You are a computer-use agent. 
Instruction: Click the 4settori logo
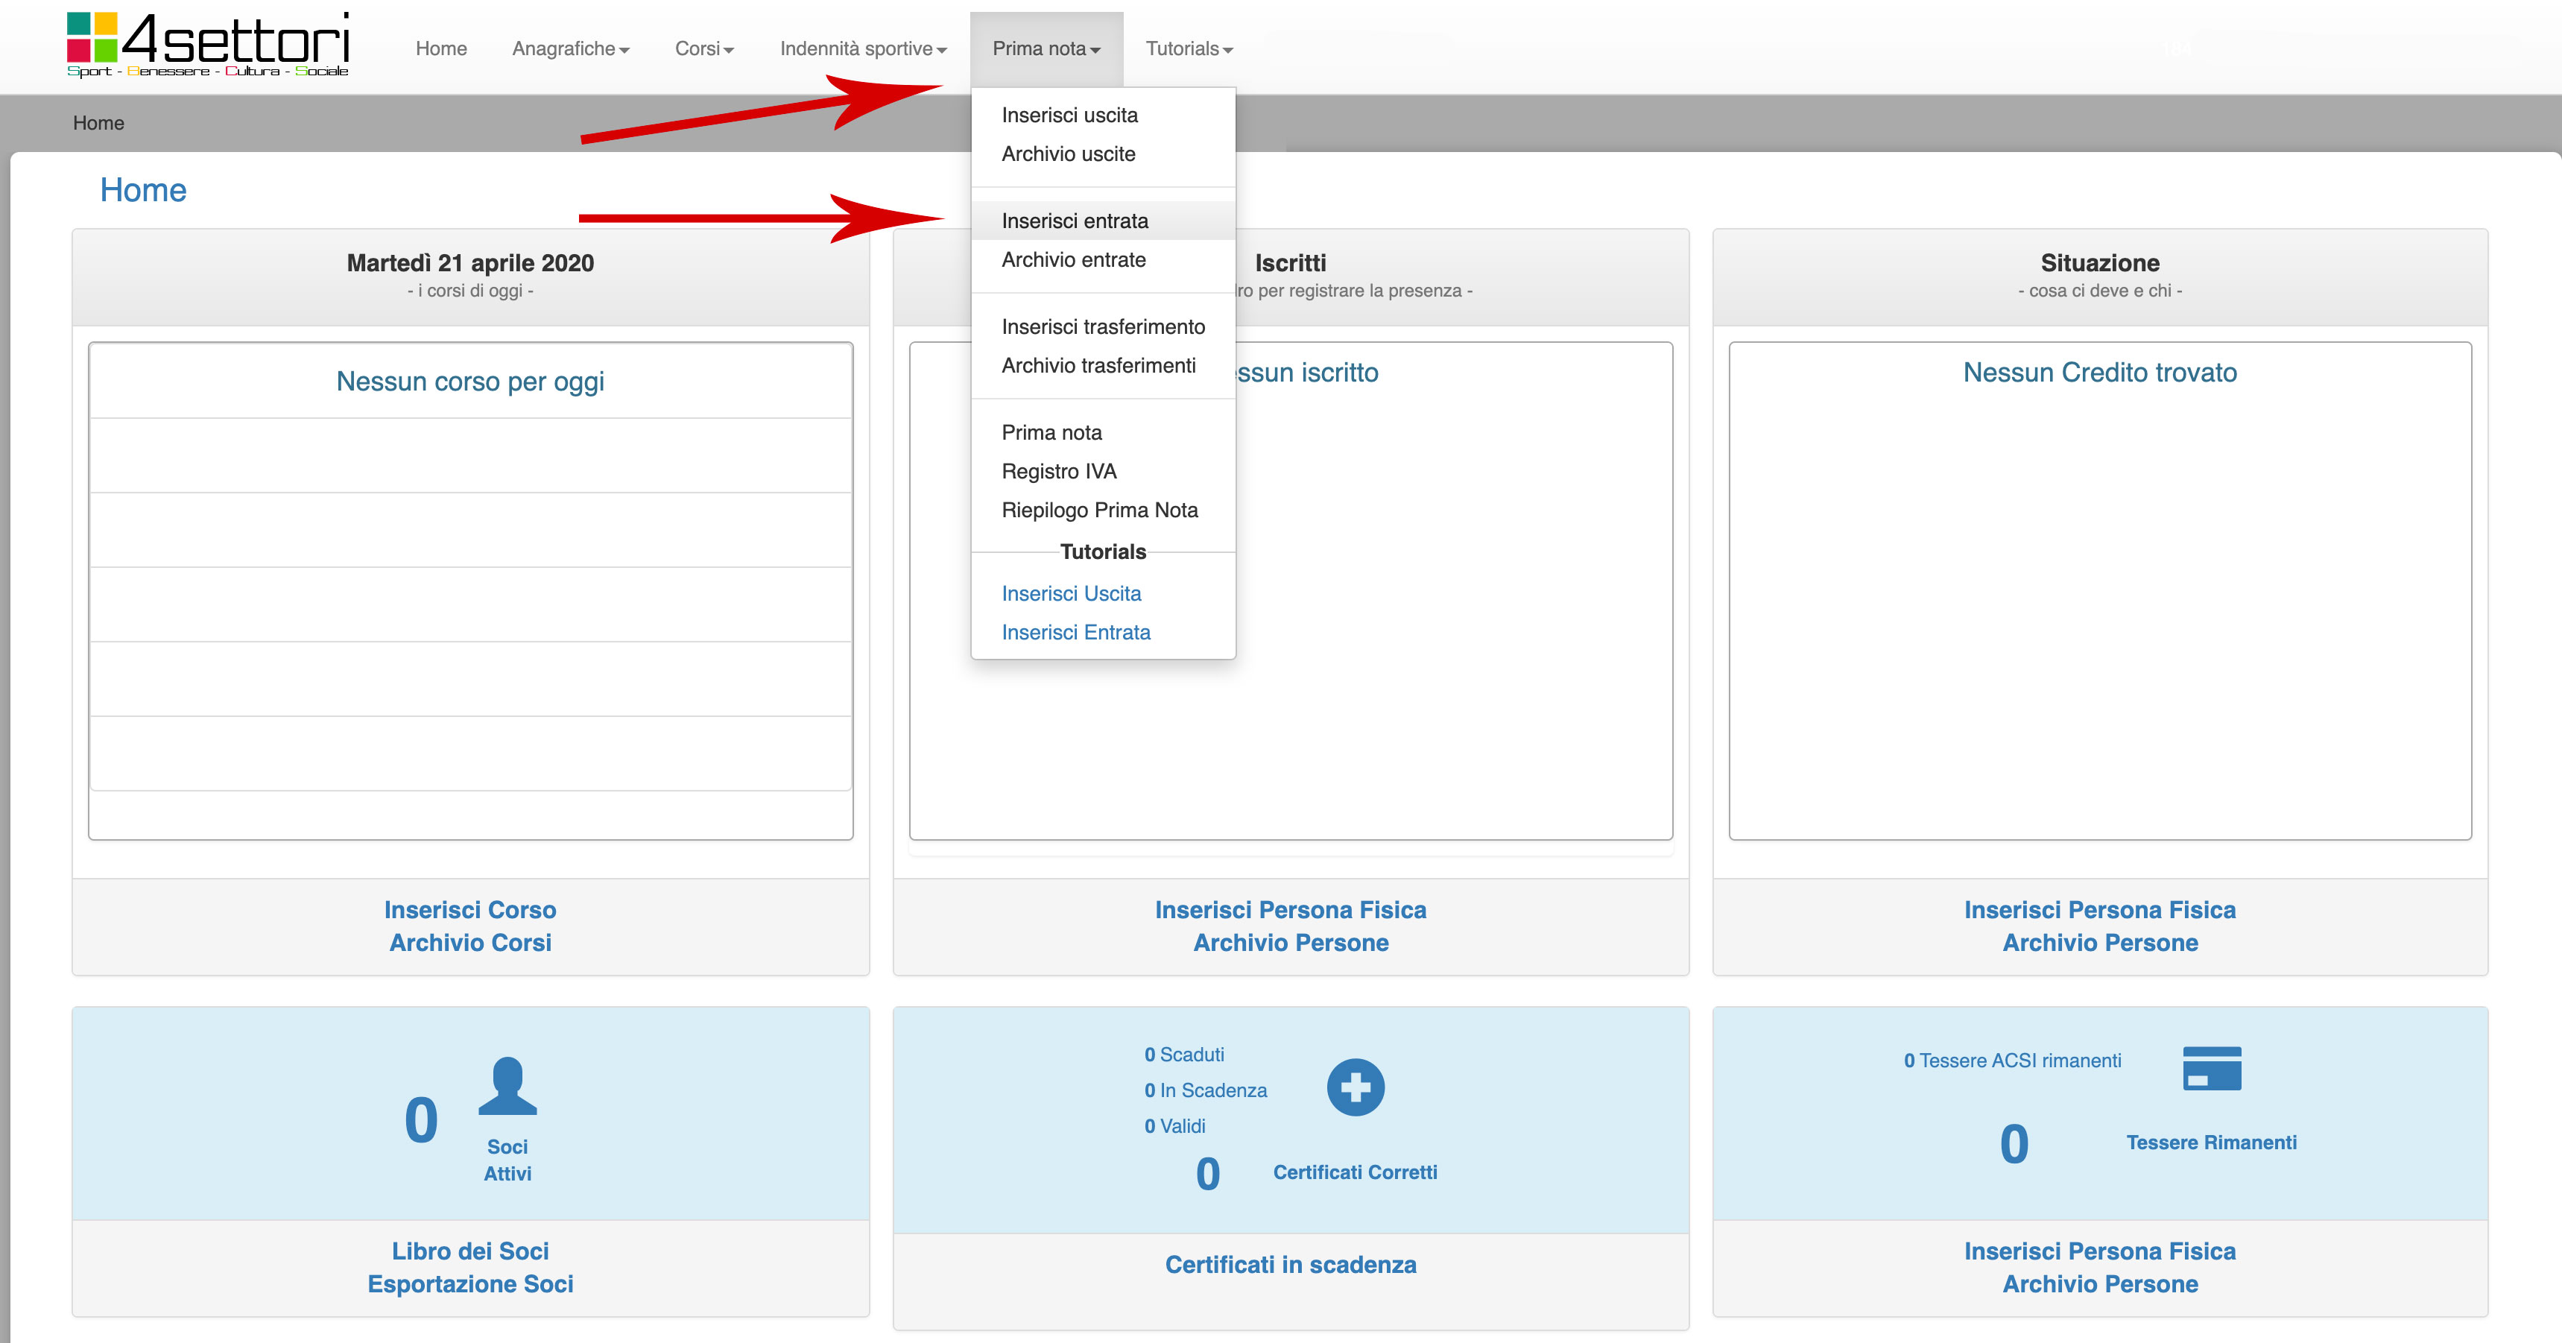point(208,45)
